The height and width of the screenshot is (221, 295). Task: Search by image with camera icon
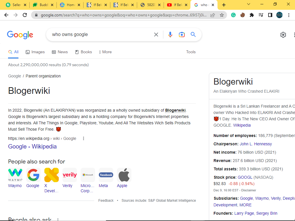tap(182, 35)
